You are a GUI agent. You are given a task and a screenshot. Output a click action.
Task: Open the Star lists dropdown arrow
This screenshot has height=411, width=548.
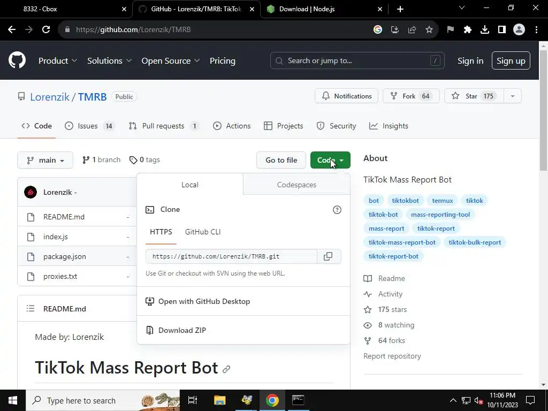pyautogui.click(x=513, y=96)
